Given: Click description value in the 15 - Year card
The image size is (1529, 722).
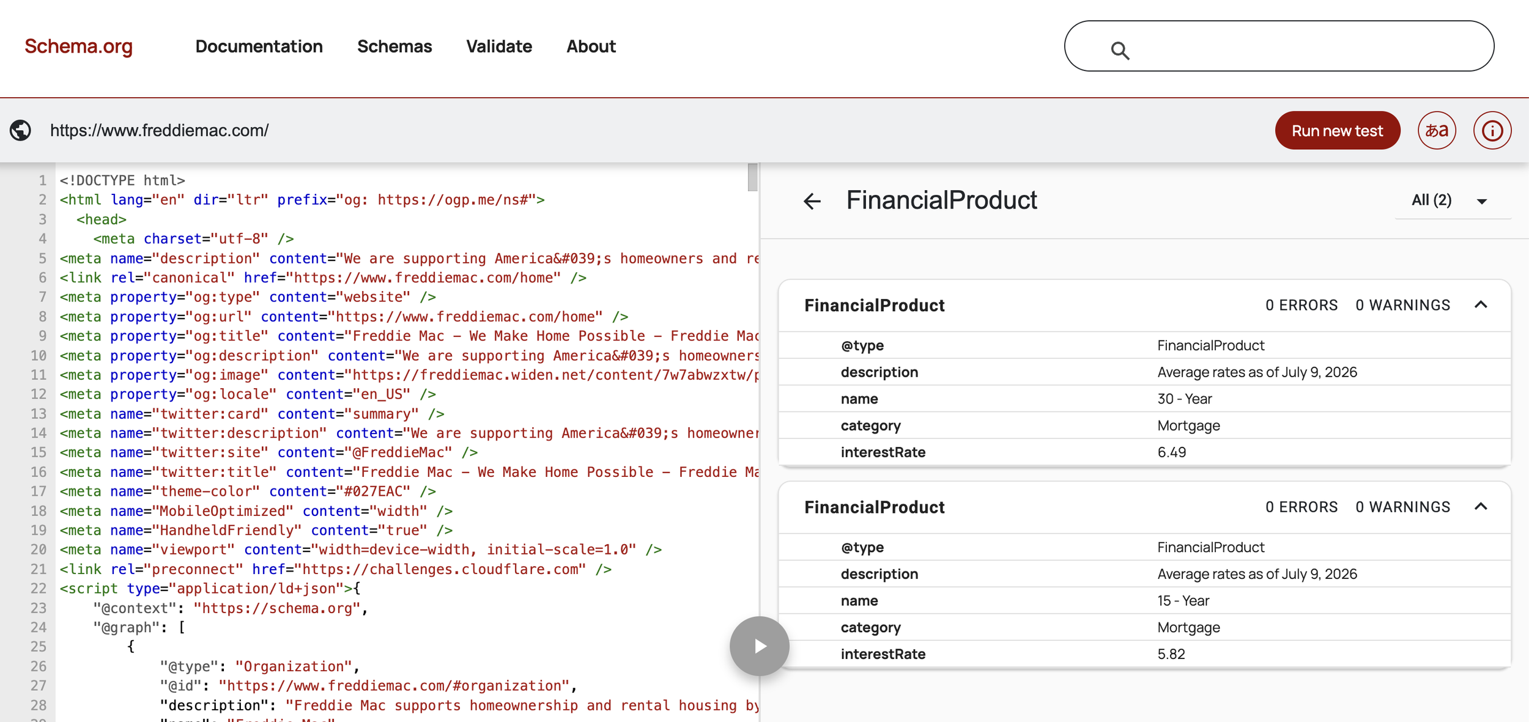Looking at the screenshot, I should point(1257,574).
